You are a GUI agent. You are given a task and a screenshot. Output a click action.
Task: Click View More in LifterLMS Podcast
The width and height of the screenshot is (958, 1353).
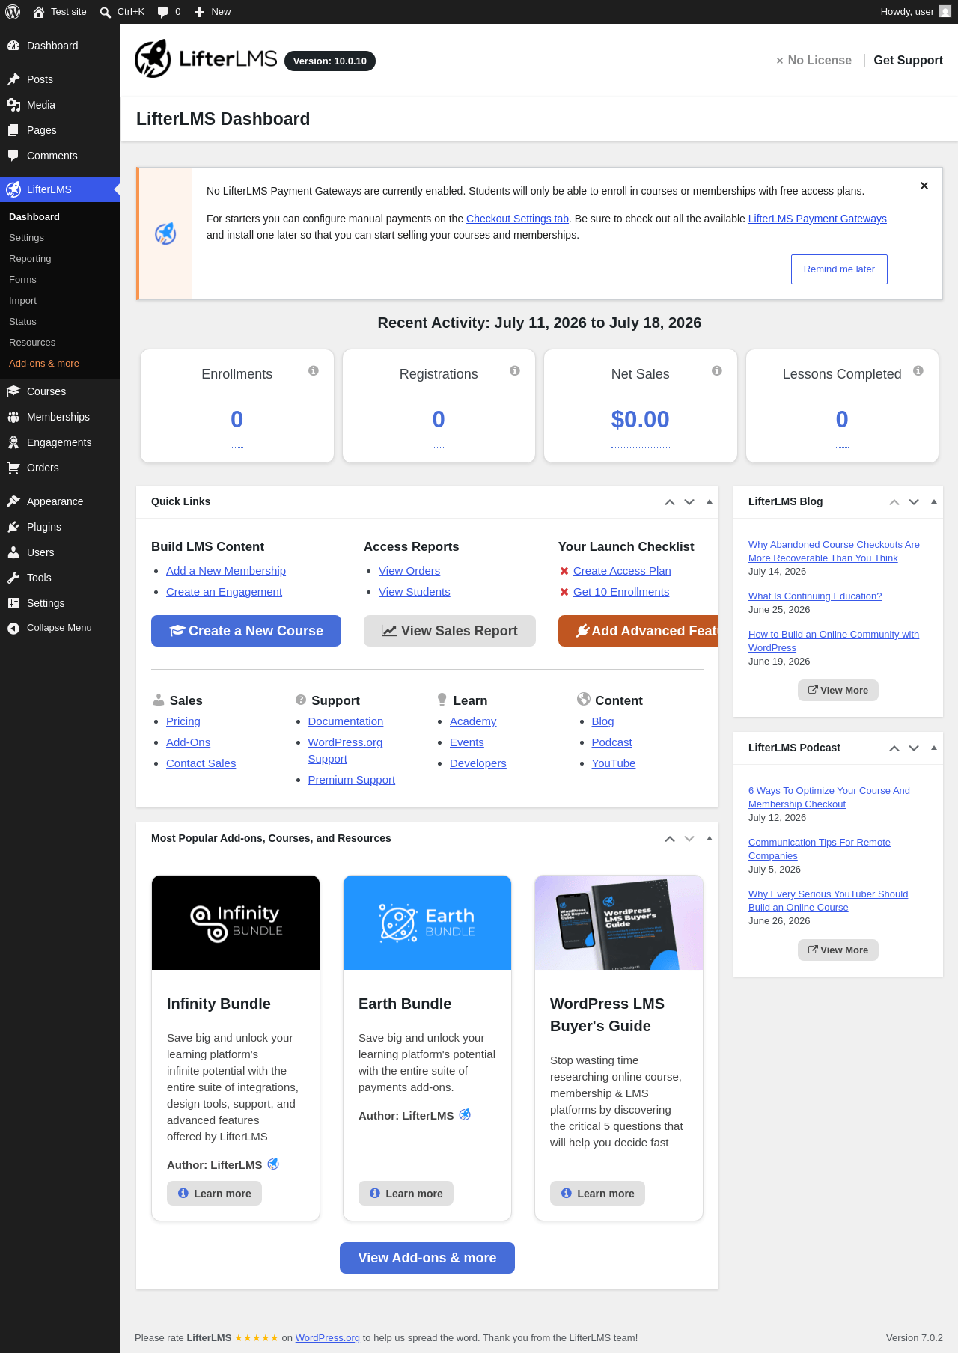pyautogui.click(x=838, y=950)
